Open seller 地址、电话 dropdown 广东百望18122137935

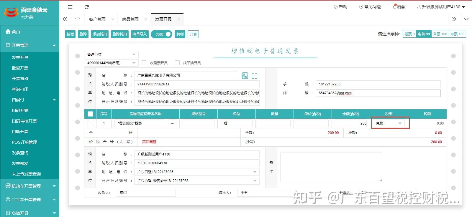197,172
